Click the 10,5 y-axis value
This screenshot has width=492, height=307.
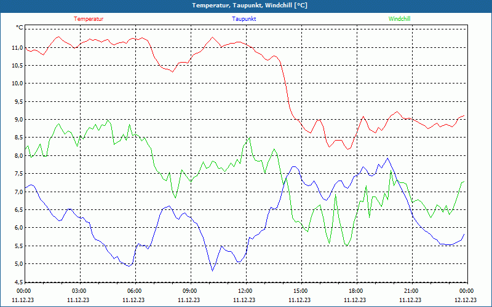point(17,66)
